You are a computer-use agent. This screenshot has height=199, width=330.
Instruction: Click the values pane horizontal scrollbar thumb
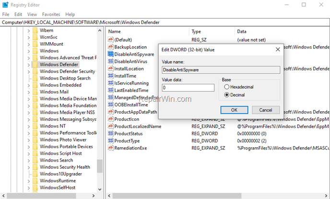click(177, 196)
